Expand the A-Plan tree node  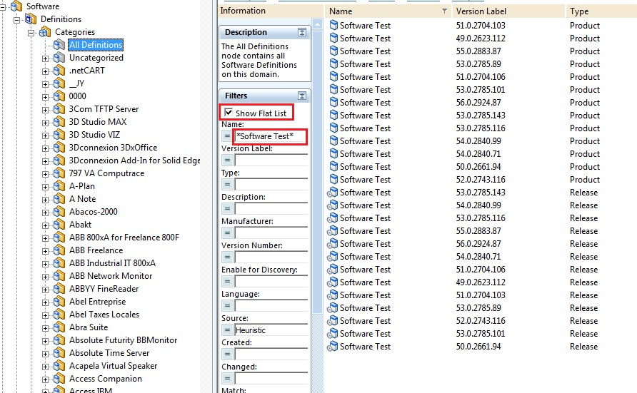(x=46, y=186)
